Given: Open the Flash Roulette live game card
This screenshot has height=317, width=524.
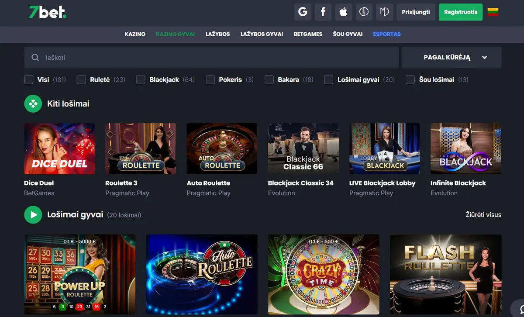Looking at the screenshot, I should tap(446, 275).
